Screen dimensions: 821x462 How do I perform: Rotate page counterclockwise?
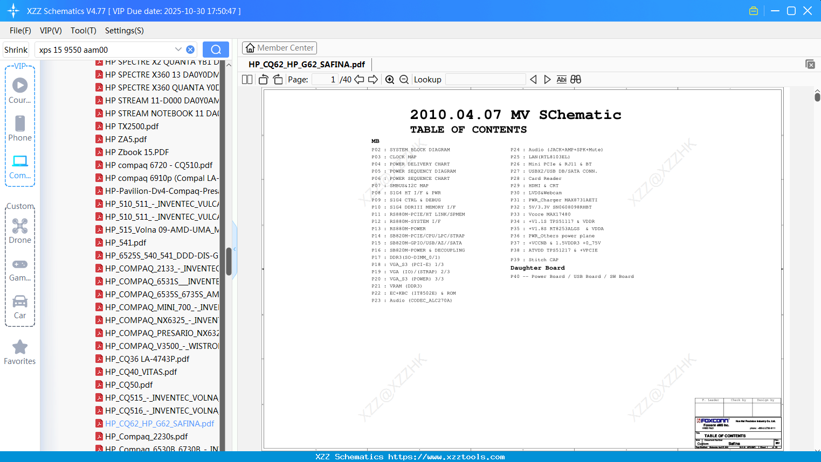(x=263, y=79)
